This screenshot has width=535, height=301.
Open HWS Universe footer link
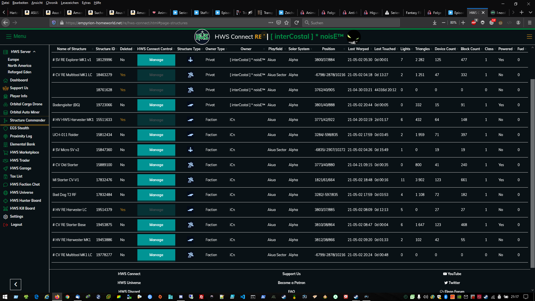click(x=129, y=283)
